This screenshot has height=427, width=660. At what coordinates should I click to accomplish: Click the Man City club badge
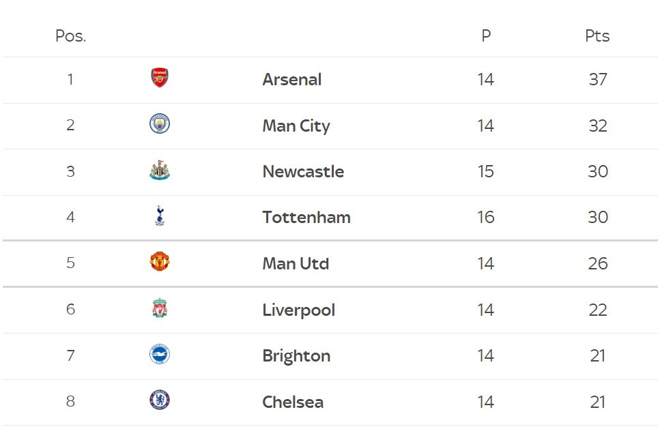[x=159, y=124]
